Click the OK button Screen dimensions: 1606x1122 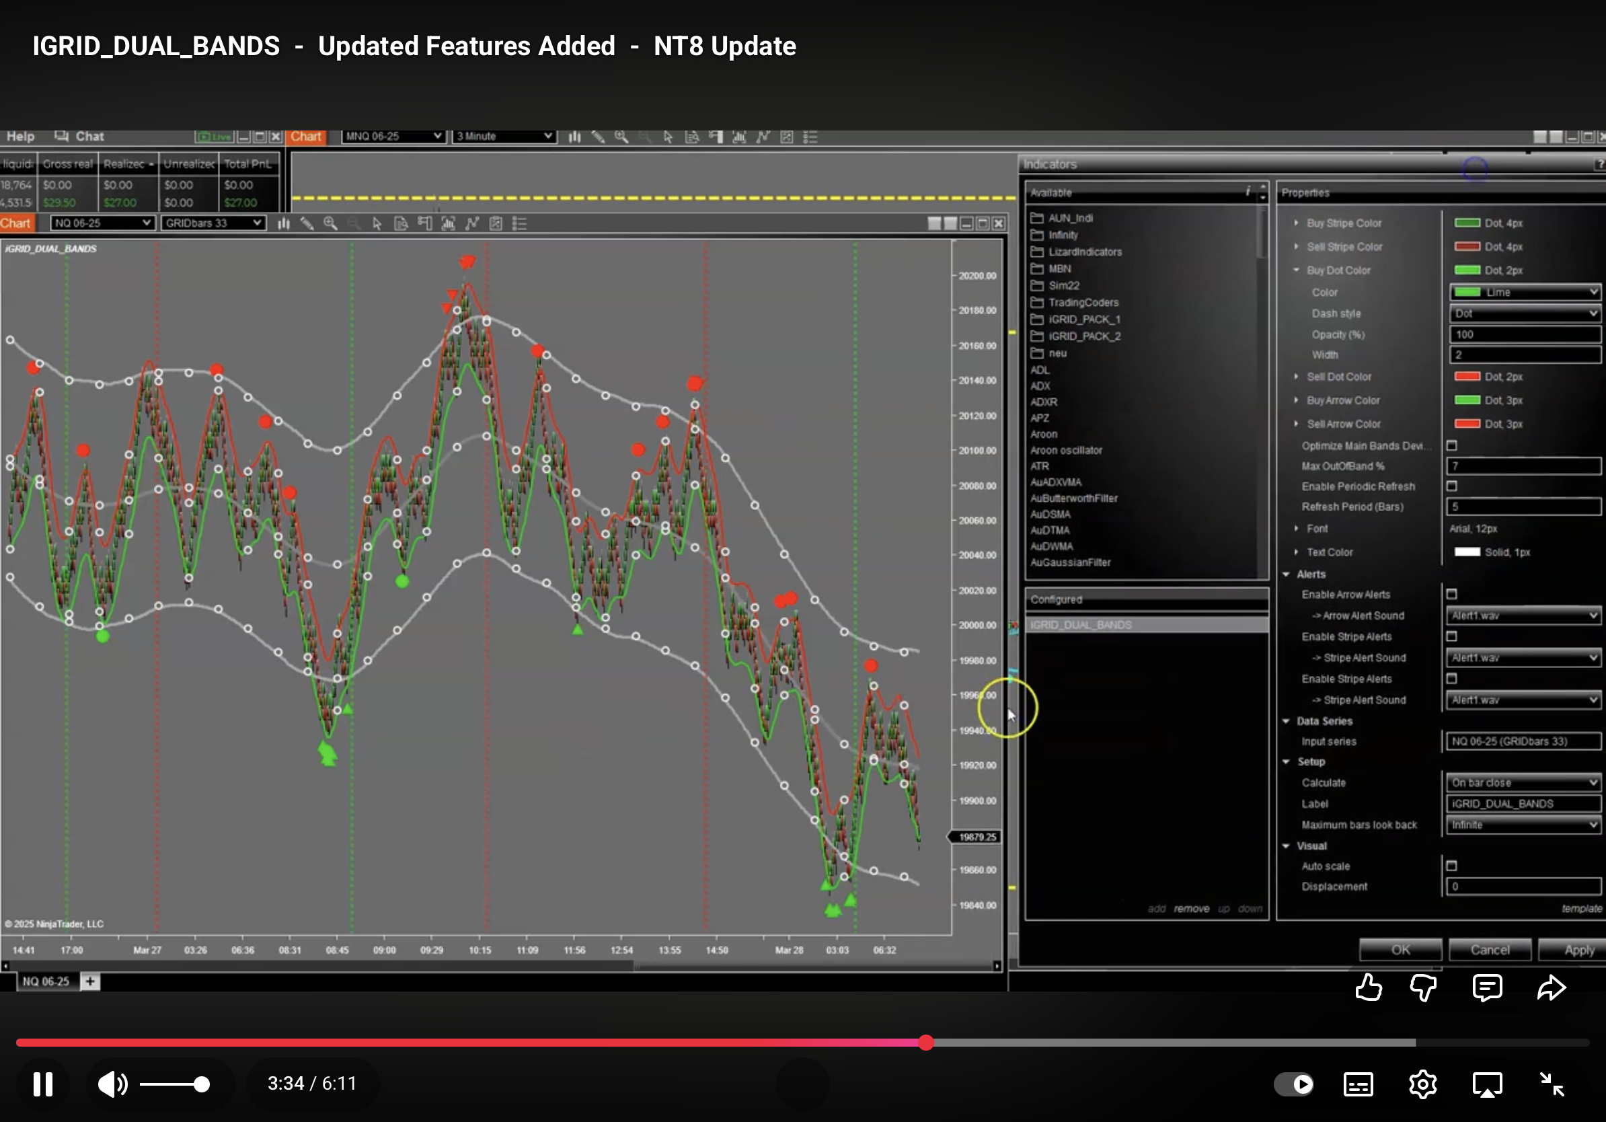(1400, 949)
